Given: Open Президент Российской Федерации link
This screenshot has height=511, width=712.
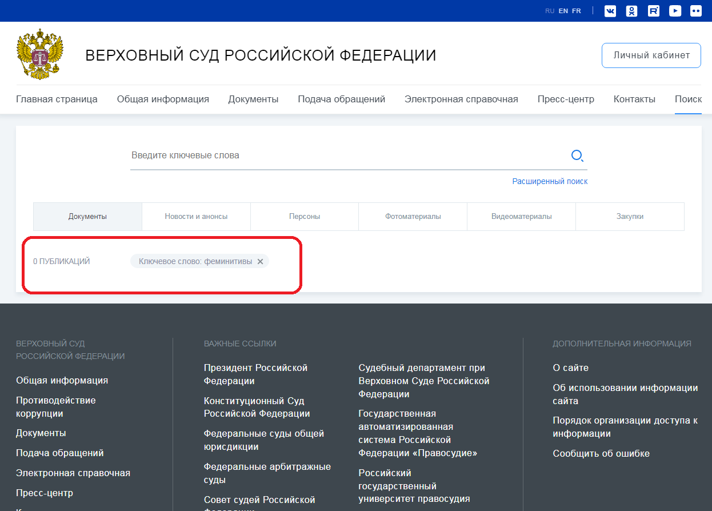Looking at the screenshot, I should click(255, 374).
